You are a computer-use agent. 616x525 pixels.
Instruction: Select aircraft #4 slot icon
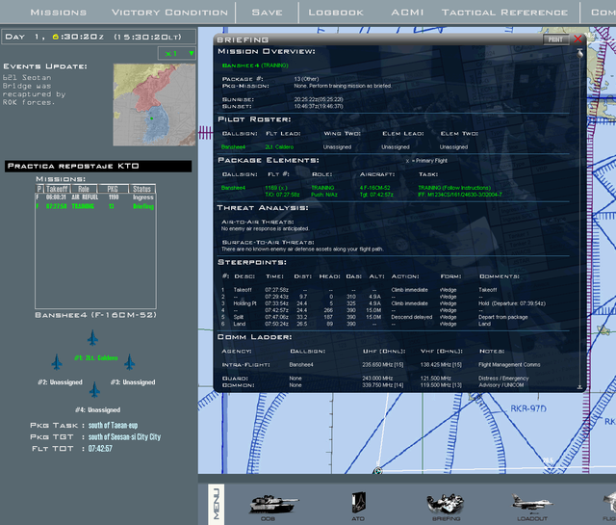click(94, 390)
